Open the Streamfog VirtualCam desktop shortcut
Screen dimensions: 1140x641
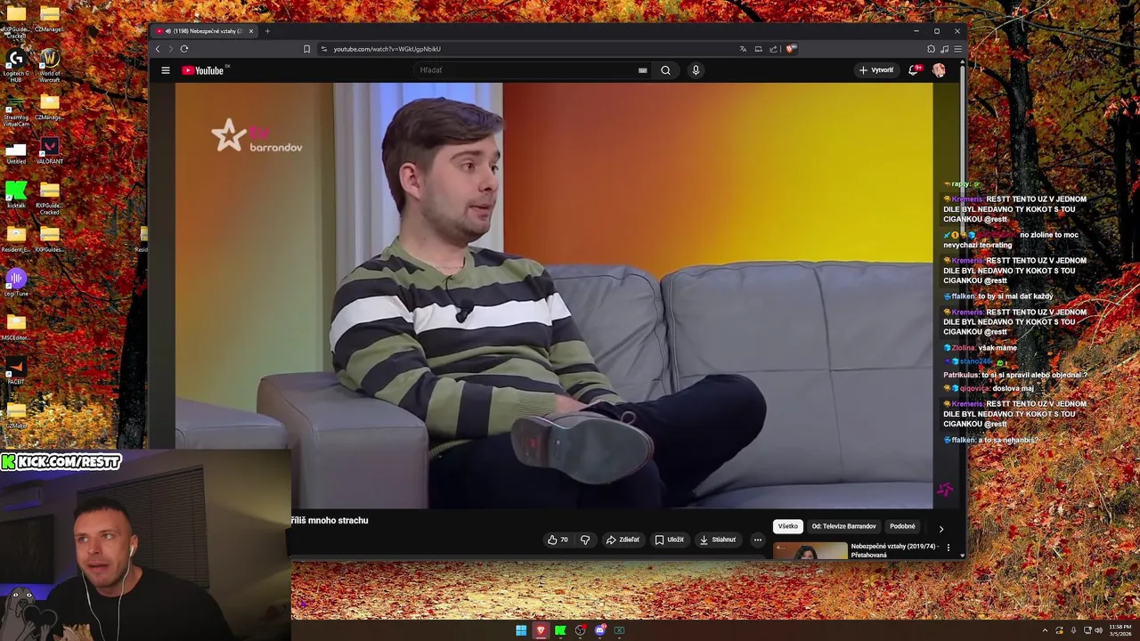coord(16,110)
